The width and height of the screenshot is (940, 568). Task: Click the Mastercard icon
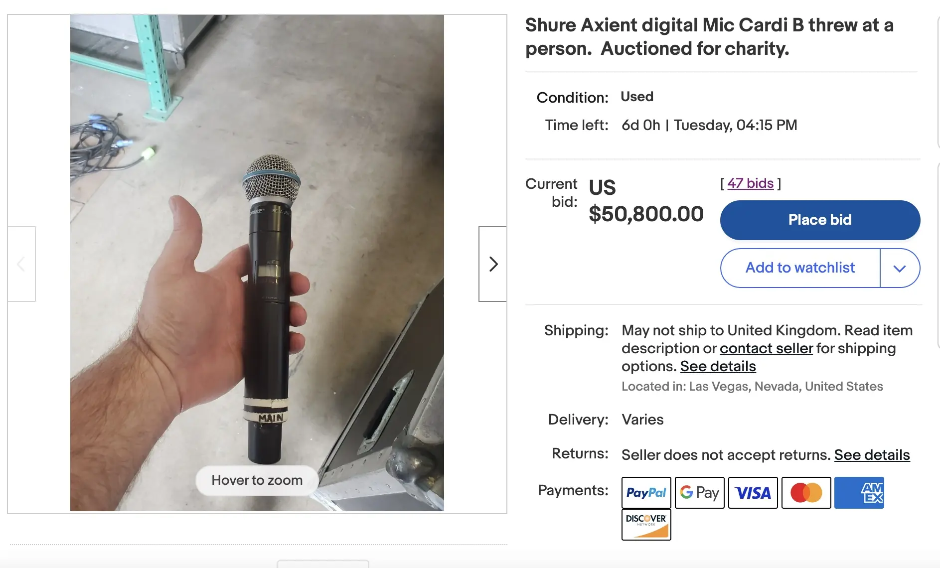[x=806, y=493]
